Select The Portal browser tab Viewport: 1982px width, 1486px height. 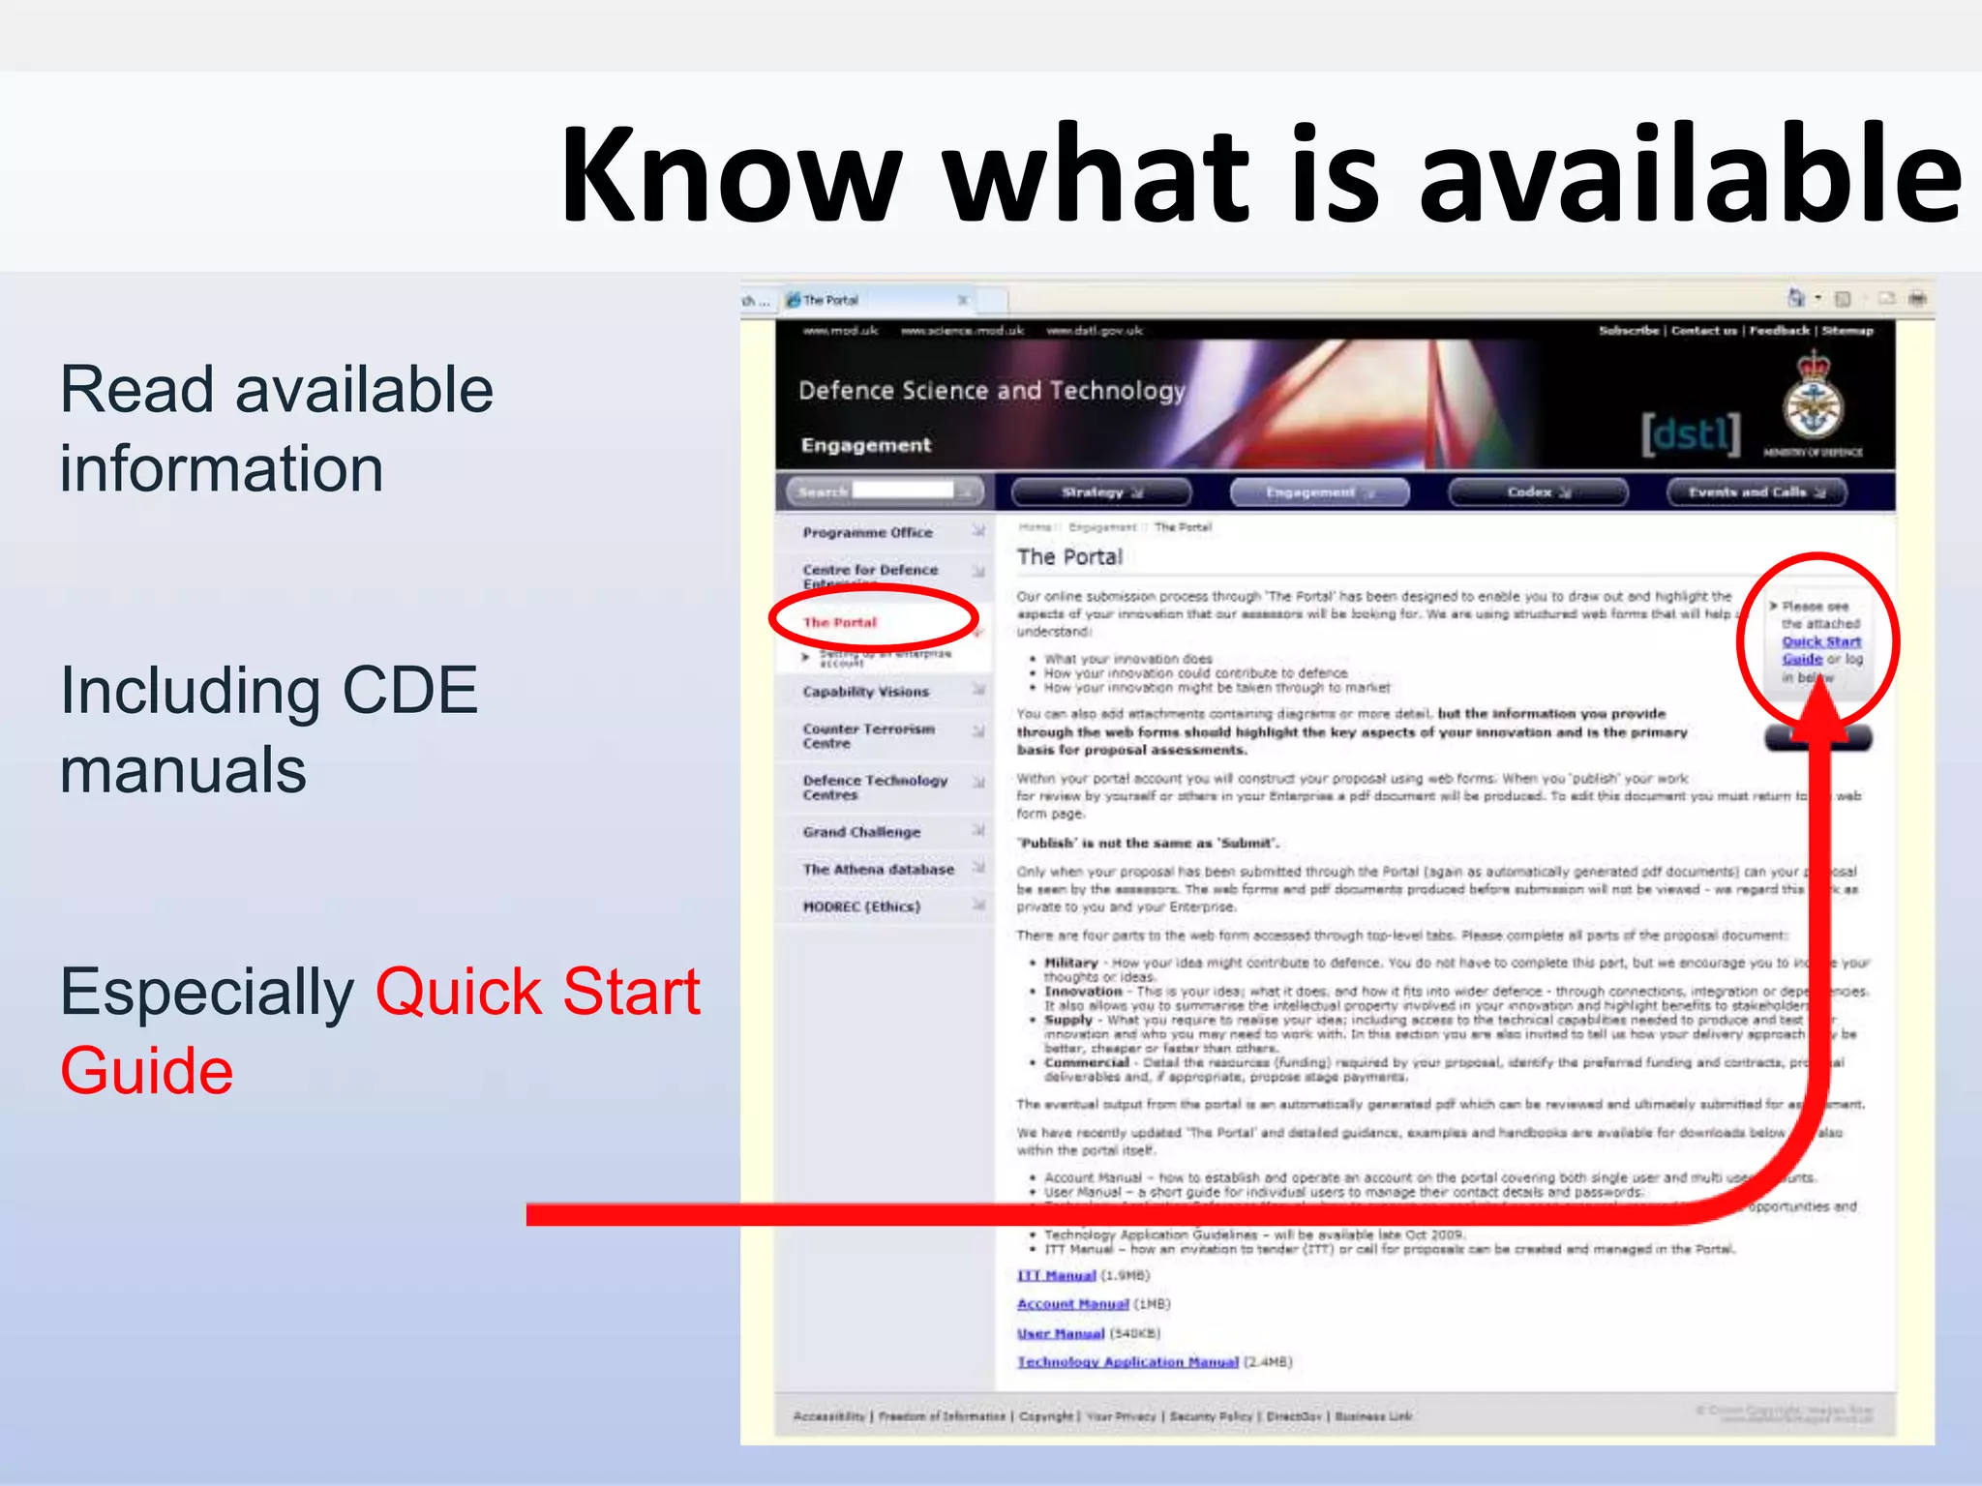coord(876,300)
